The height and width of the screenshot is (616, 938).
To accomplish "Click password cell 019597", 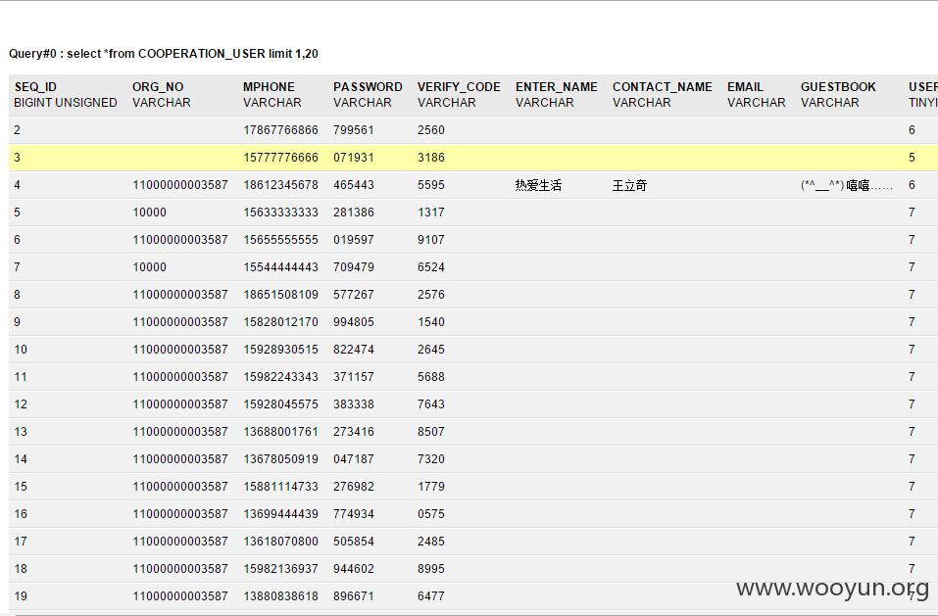I will (354, 240).
